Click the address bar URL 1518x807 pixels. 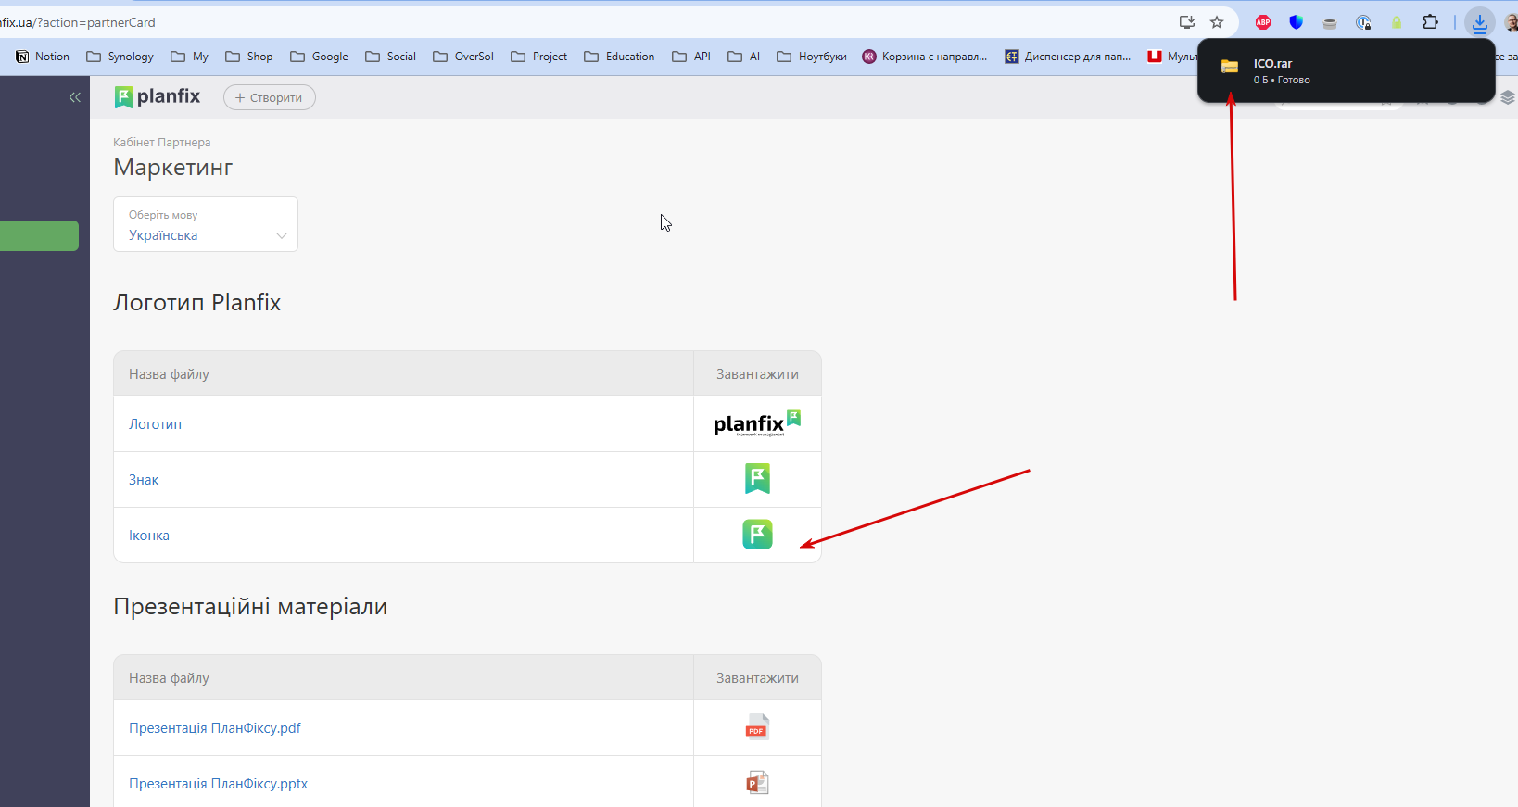(78, 22)
